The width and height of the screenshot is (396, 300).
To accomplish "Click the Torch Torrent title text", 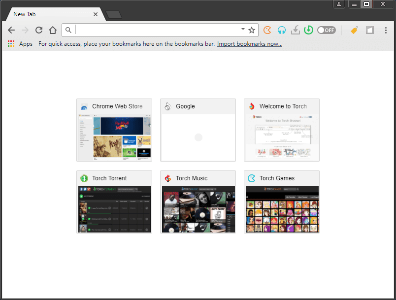I will 109,178.
